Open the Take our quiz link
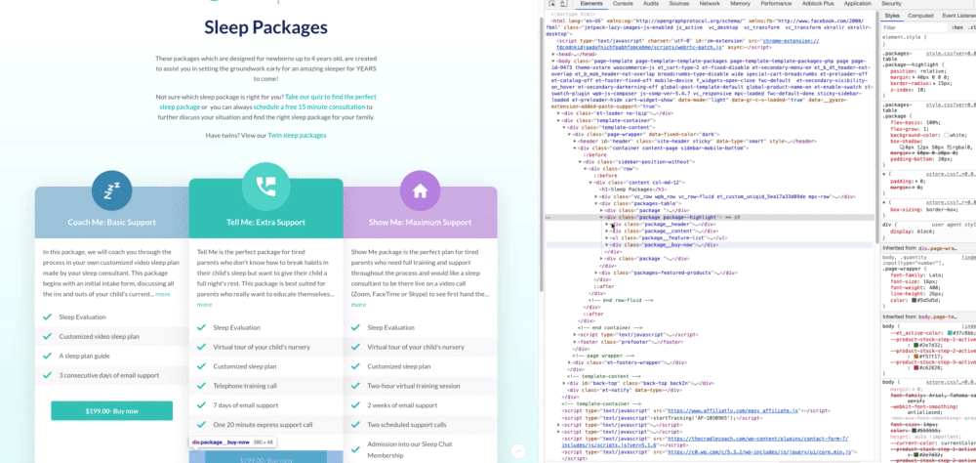 (267, 103)
